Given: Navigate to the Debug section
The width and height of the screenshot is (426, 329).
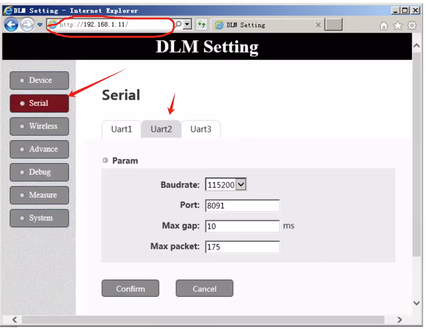Looking at the screenshot, I should point(39,172).
